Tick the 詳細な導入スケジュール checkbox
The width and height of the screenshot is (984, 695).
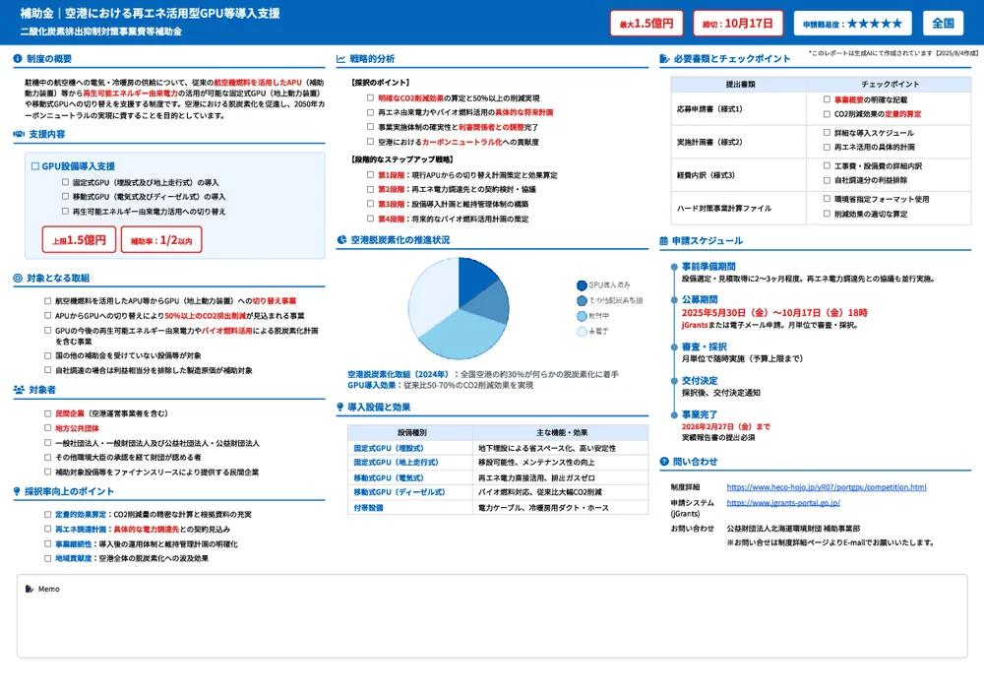coord(827,133)
